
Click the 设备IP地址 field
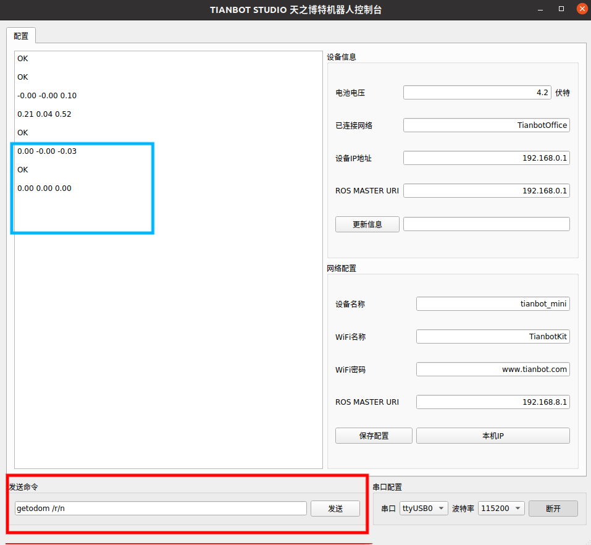click(x=486, y=158)
